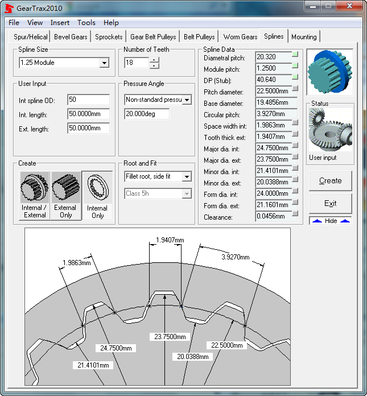367x396 pixels.
Task: Click the Hide button label
Action: pyautogui.click(x=331, y=221)
